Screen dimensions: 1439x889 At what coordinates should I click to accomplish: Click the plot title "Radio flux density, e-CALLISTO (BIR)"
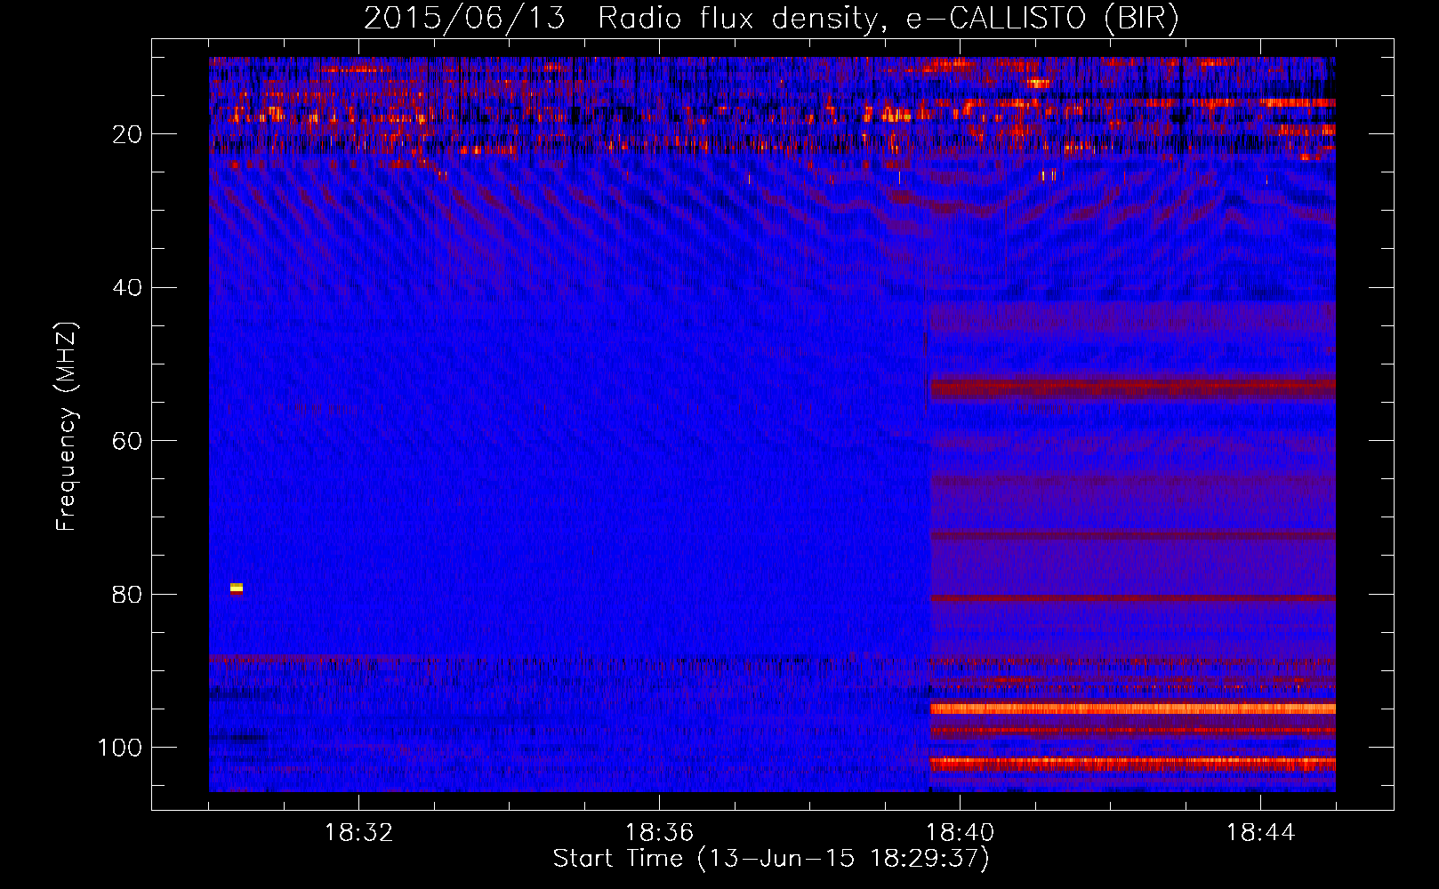click(x=888, y=18)
